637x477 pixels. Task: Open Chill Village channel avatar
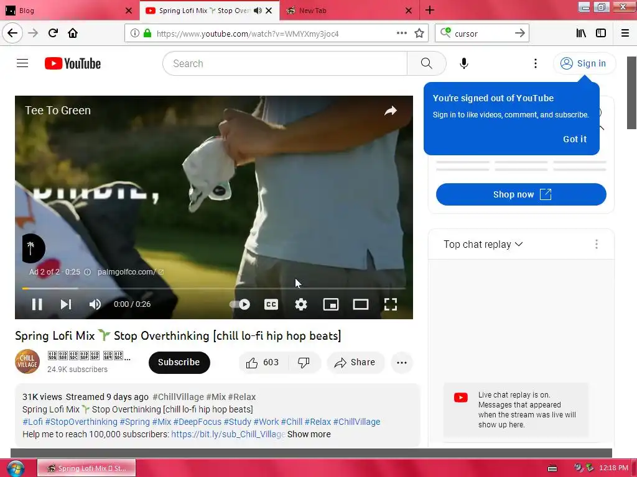tap(27, 361)
